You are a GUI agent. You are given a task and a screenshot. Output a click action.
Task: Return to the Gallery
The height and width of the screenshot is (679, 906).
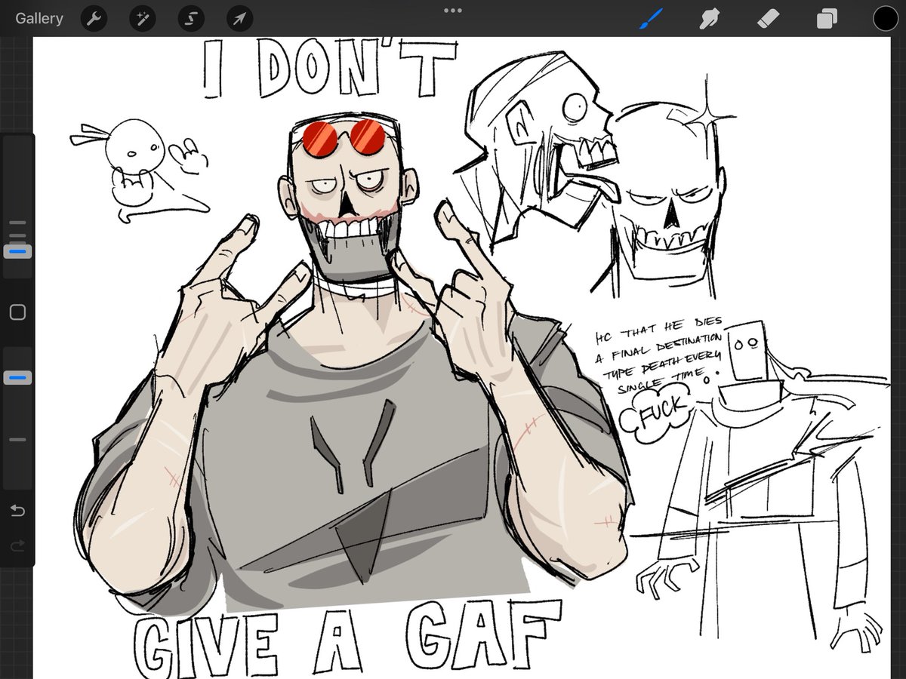pos(39,18)
